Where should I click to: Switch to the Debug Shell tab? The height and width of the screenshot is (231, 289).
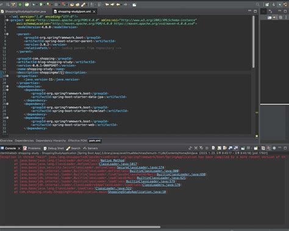coord(54,148)
